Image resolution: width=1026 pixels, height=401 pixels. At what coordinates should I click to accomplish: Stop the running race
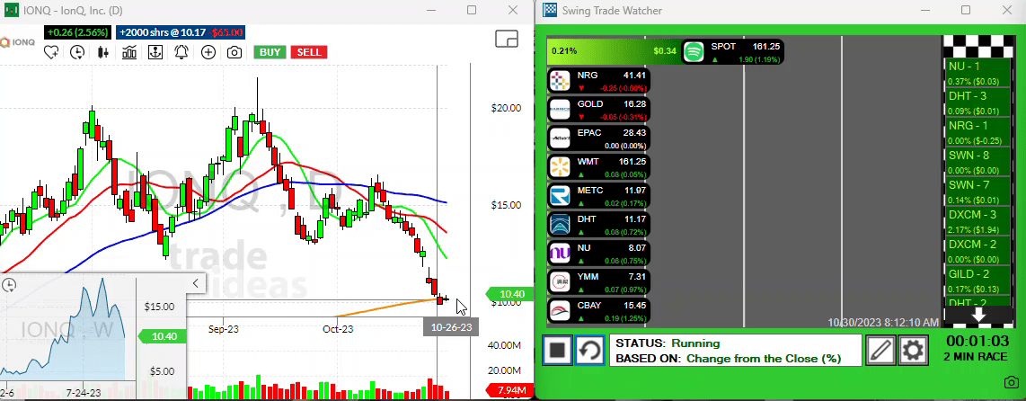pyautogui.click(x=557, y=350)
